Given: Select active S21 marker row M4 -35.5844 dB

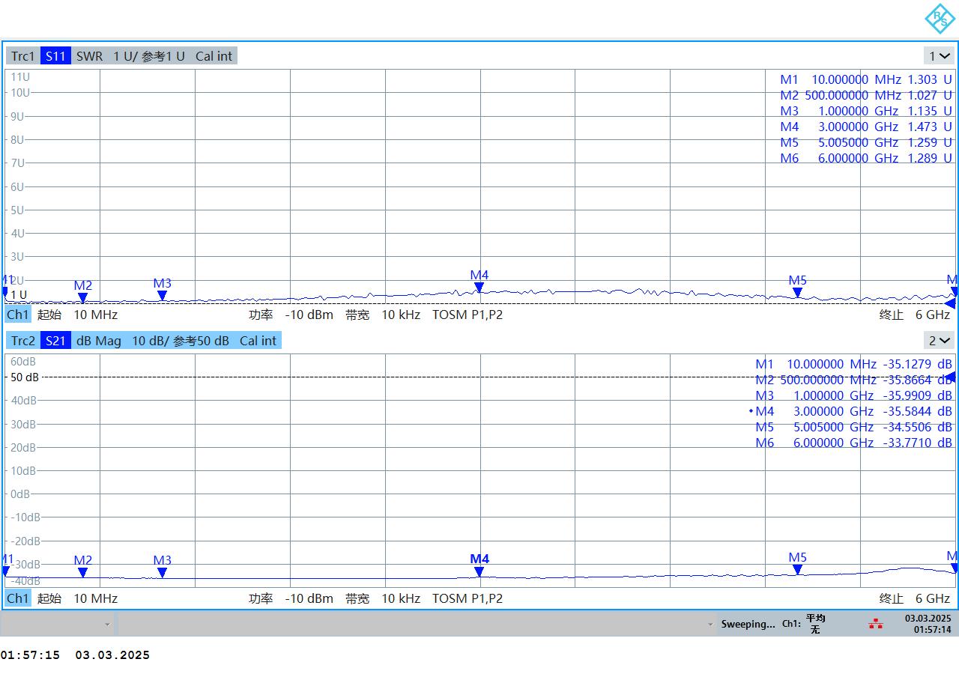Looking at the screenshot, I should (x=850, y=411).
